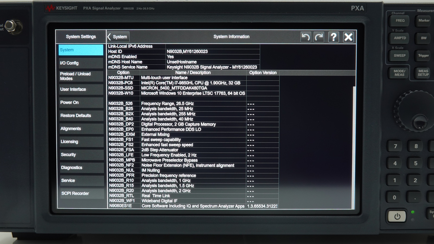The height and width of the screenshot is (244, 434).
Task: Switch to User Interface settings
Action: tap(81, 89)
